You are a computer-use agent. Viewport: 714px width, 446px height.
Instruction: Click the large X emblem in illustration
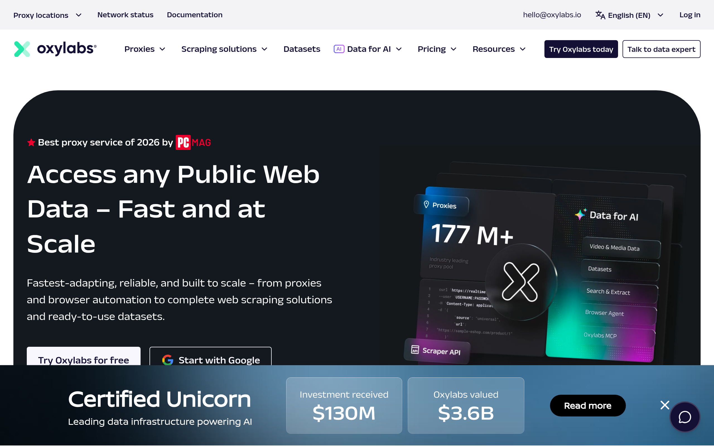[x=521, y=282]
